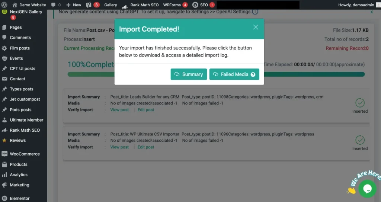Expand the New content menu in admin bar
The height and width of the screenshot is (202, 381).
click(74, 5)
